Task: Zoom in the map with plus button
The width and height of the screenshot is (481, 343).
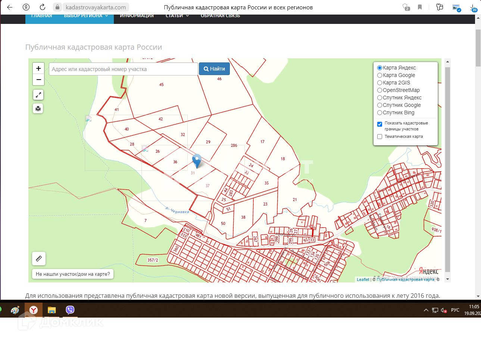Action: click(x=38, y=69)
